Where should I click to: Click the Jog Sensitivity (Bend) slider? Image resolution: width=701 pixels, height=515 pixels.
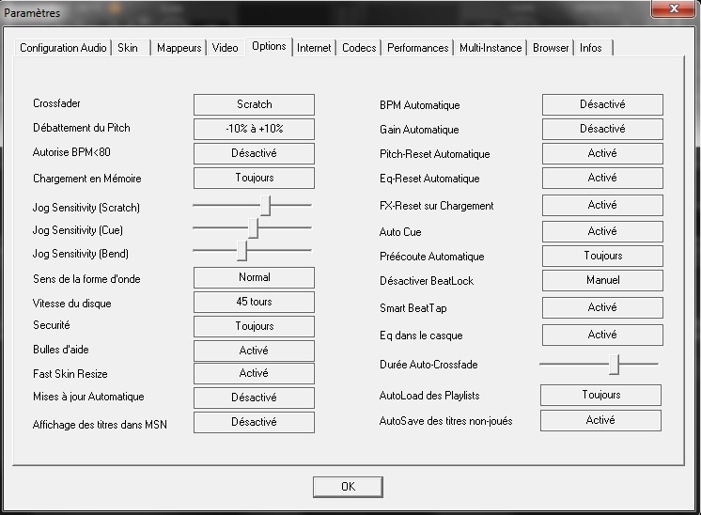pos(241,251)
